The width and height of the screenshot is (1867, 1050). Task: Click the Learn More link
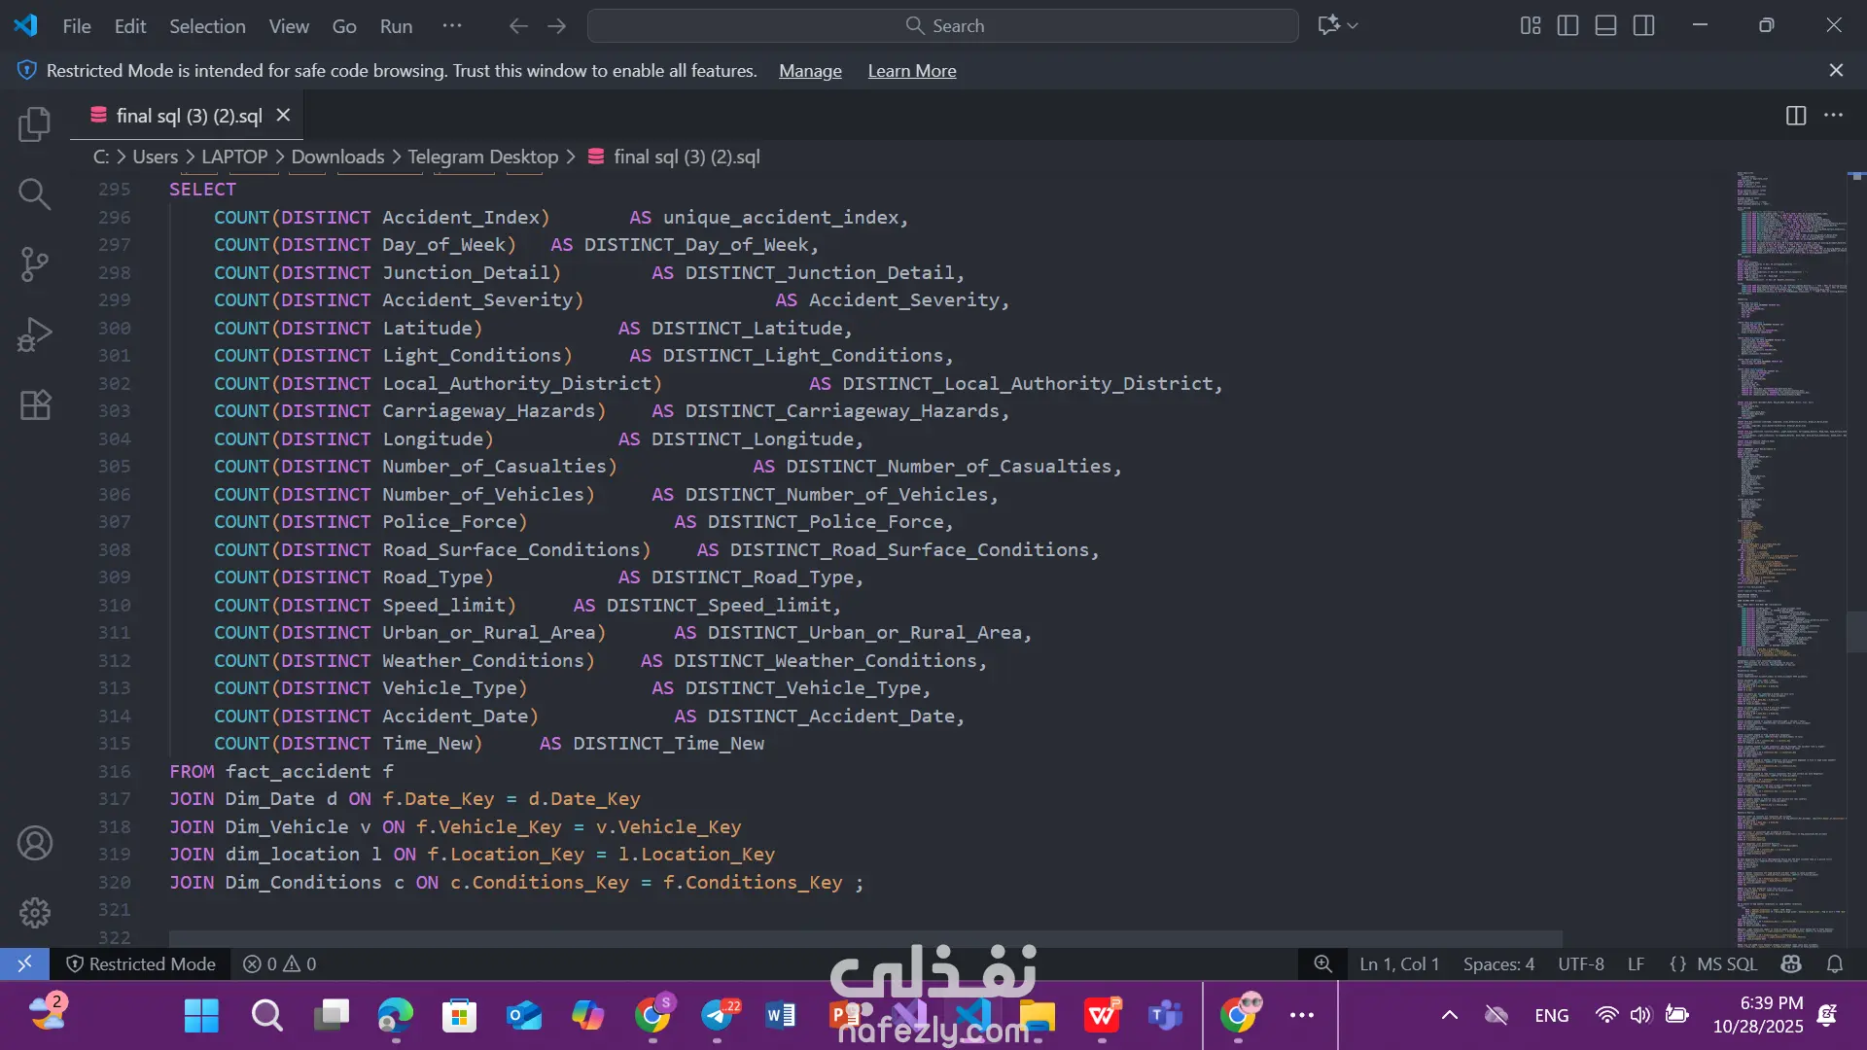tap(911, 71)
